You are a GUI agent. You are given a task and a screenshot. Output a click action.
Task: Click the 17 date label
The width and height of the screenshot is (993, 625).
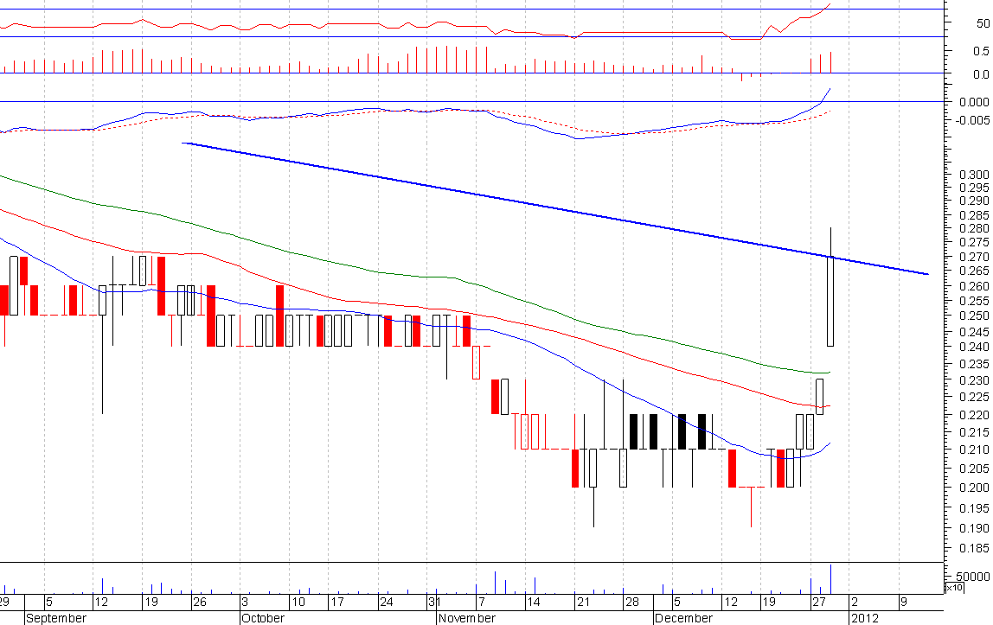click(x=337, y=602)
